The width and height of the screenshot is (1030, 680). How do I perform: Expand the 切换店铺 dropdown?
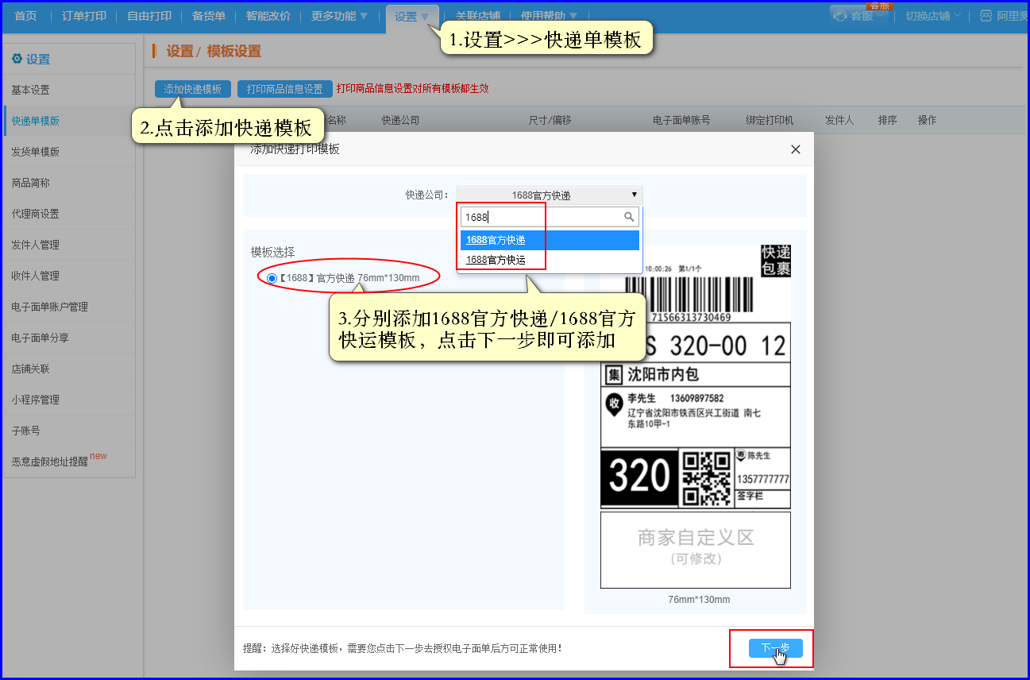click(x=933, y=16)
